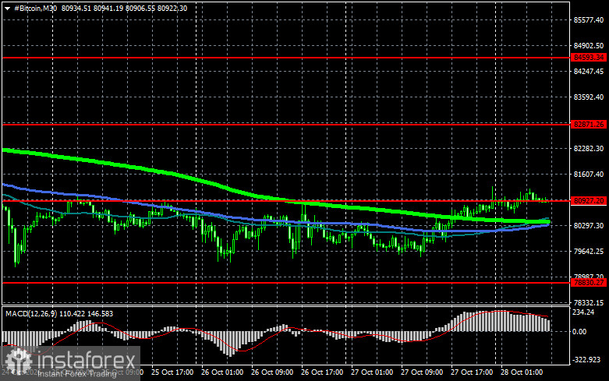Click the MACD -322.923 scale value
The height and width of the screenshot is (381, 609).
586,360
